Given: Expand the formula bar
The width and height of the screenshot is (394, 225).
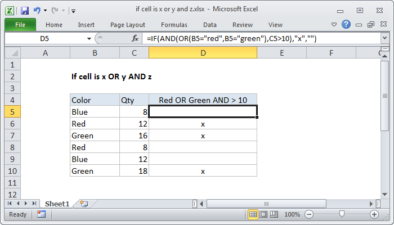Looking at the screenshot, I should [x=384, y=38].
